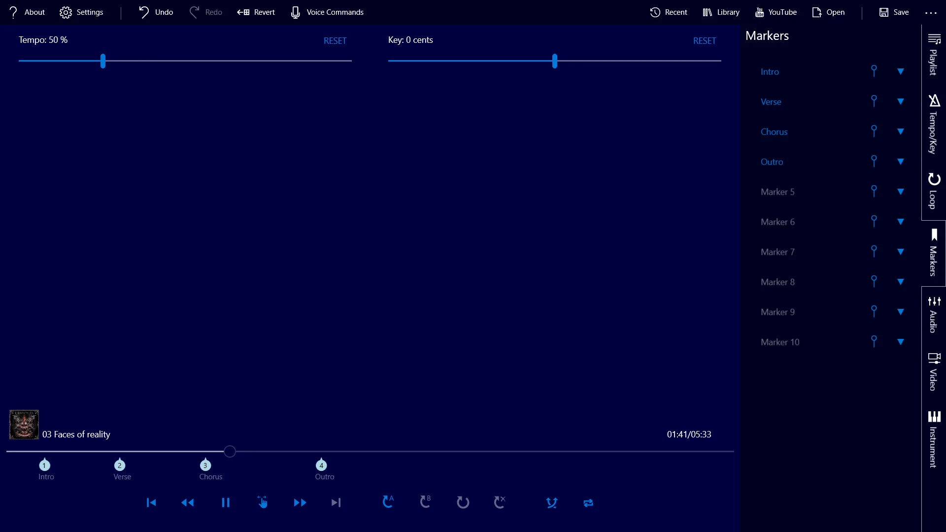
Task: Set the Verse marker pin
Action: [x=874, y=101]
